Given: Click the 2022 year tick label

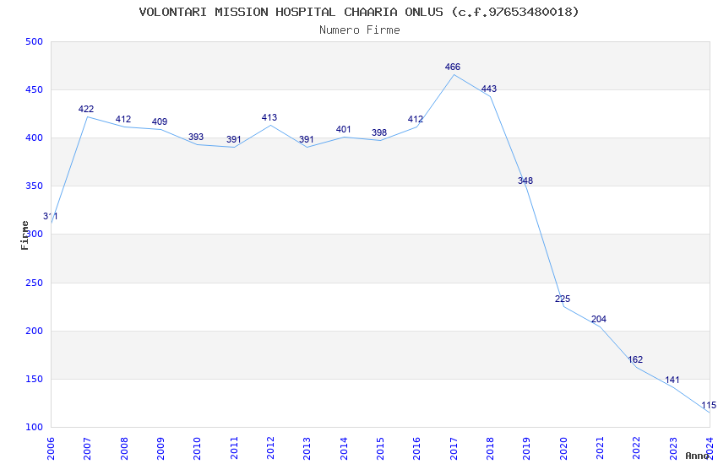Looking at the screenshot, I should [636, 448].
